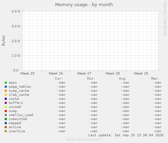Click the 1.0 G axis value
168x143 pixels.
pos(16,56)
